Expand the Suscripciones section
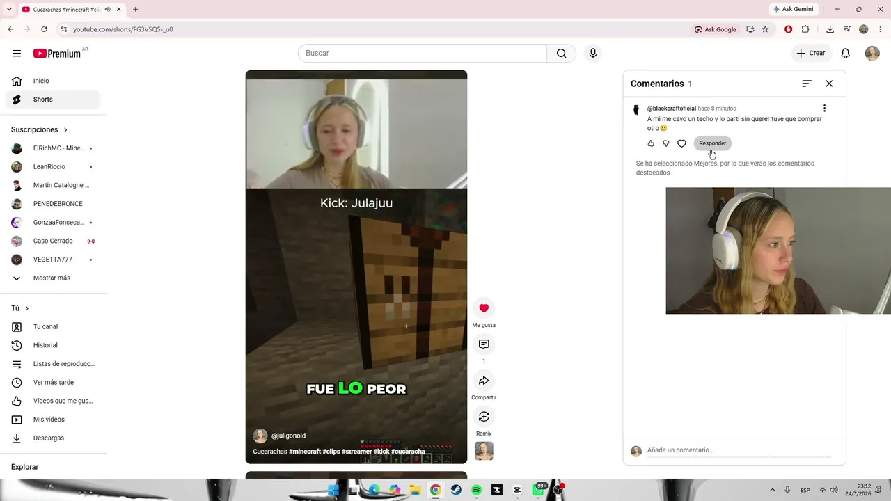 (40, 130)
